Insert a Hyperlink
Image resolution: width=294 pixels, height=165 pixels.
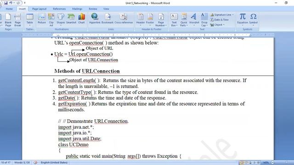point(95,19)
